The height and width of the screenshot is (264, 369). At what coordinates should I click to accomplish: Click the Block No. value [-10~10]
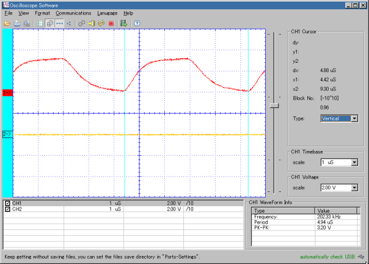(x=329, y=98)
